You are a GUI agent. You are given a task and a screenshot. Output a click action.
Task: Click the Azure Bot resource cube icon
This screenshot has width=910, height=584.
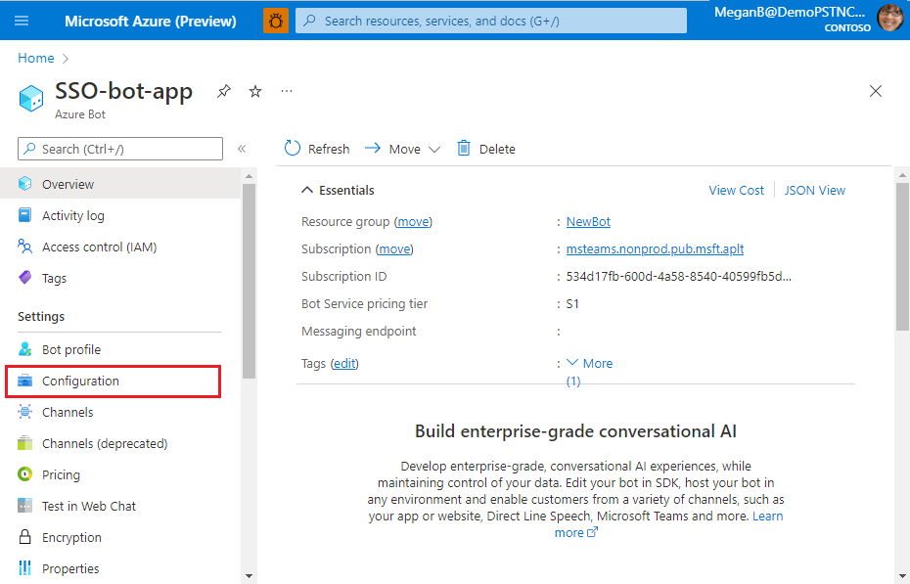point(30,98)
